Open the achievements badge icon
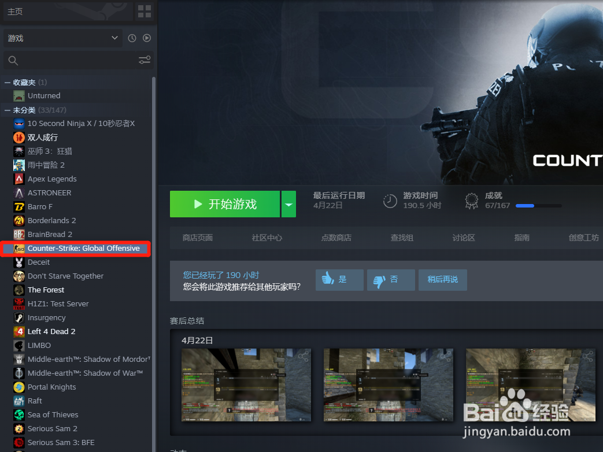 (x=472, y=201)
